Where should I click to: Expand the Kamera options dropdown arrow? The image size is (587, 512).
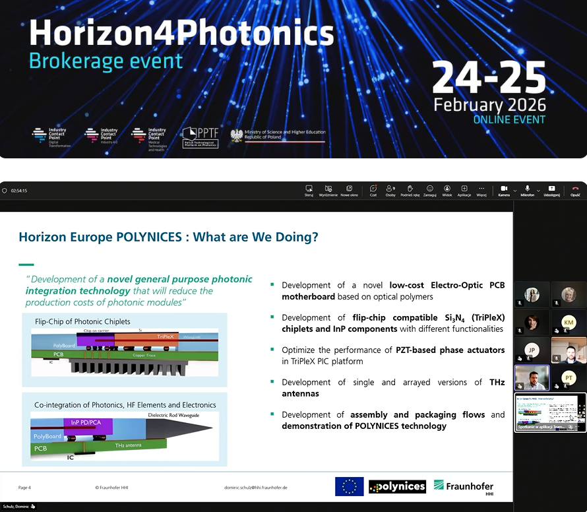pyautogui.click(x=514, y=191)
